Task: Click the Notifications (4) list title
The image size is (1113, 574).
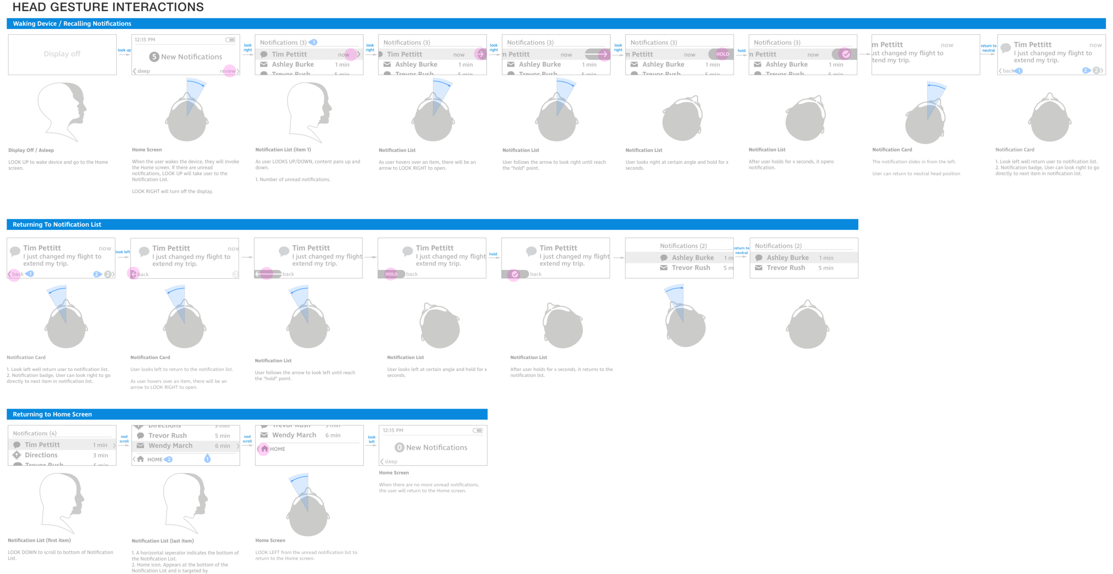Action: point(35,433)
